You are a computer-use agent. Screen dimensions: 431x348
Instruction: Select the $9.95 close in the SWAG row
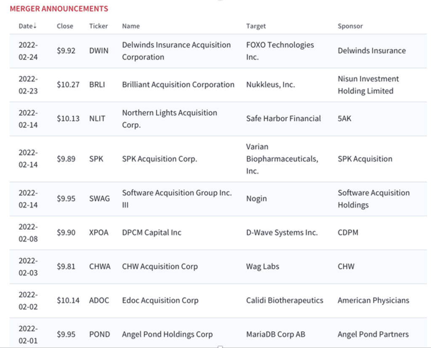coord(66,199)
